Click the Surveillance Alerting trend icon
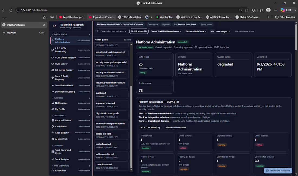 point(53,92)
